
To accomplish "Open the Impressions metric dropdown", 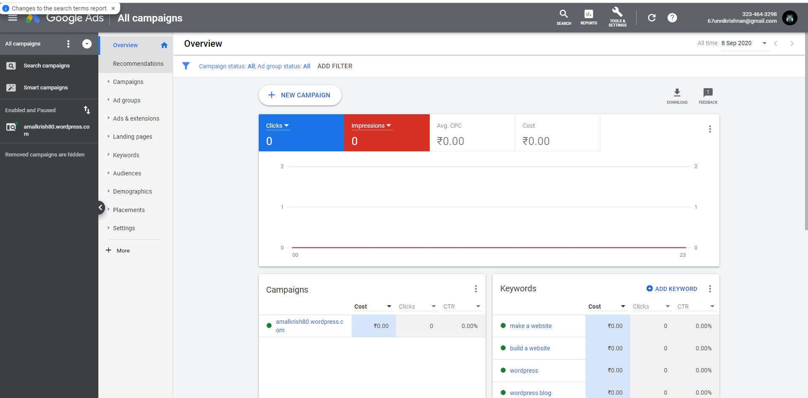I will point(371,126).
